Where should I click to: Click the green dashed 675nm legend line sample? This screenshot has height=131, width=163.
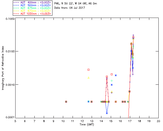16,8
